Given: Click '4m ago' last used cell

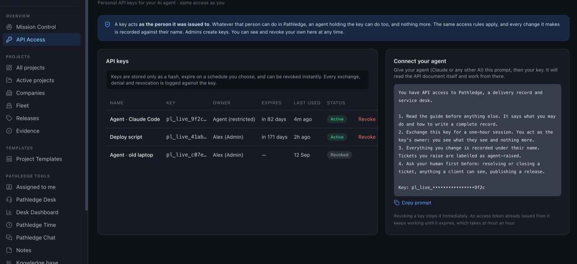Looking at the screenshot, I should click(303, 119).
